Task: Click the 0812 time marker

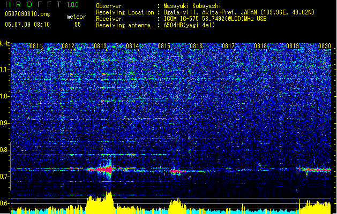Action: click(x=68, y=46)
